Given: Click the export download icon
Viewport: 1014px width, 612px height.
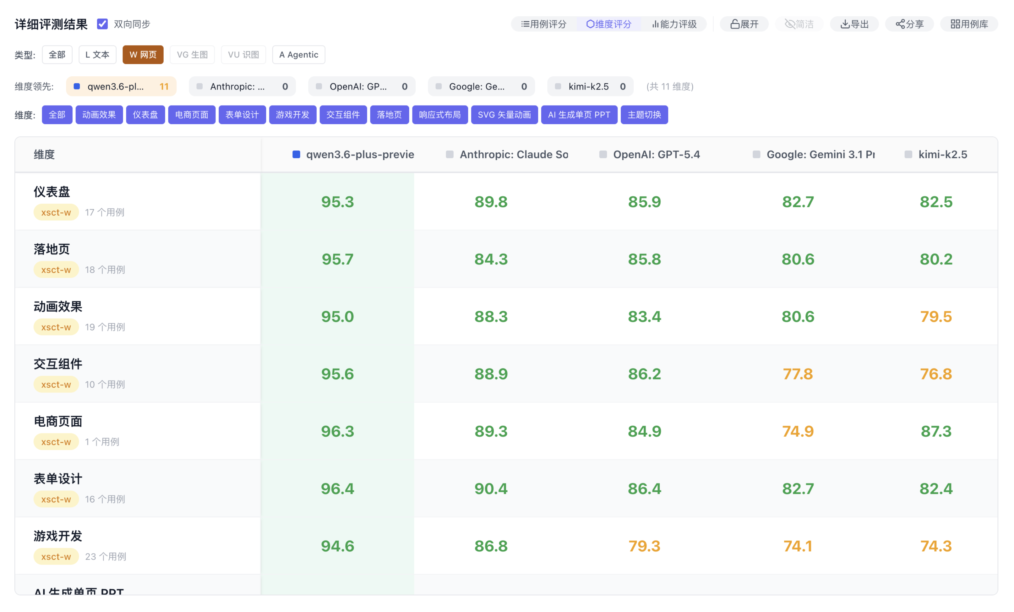Looking at the screenshot, I should click(x=845, y=24).
